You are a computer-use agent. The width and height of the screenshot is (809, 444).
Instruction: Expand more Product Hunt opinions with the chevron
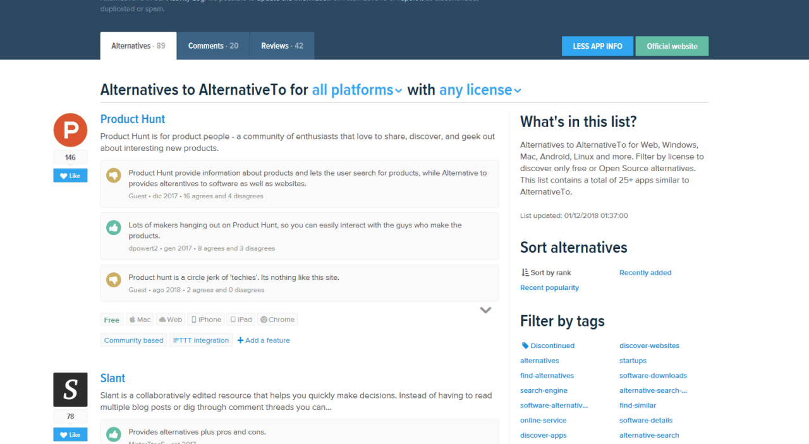pos(485,309)
